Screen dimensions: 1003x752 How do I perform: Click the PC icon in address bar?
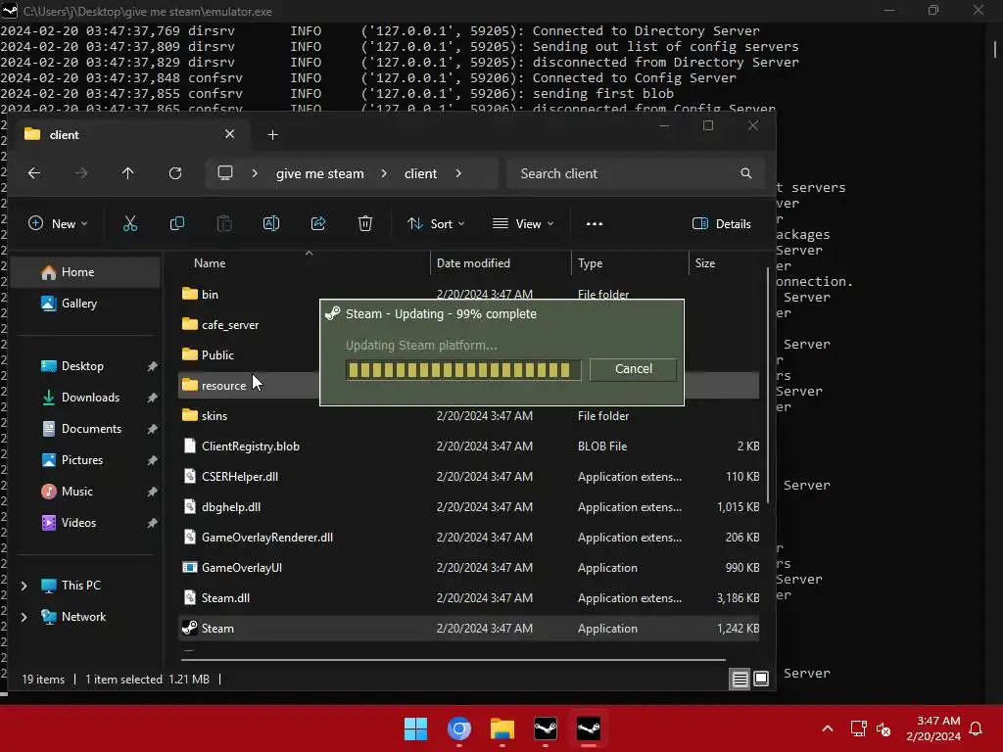[x=225, y=173]
